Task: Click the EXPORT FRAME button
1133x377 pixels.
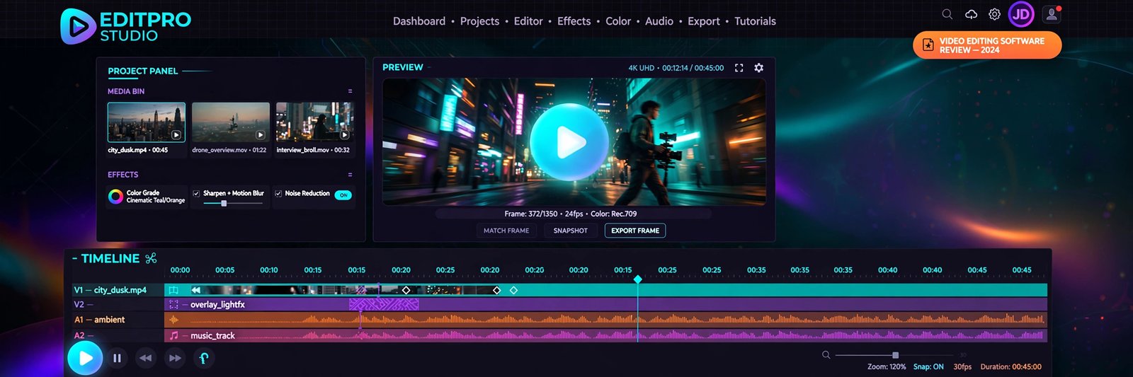Action: pyautogui.click(x=635, y=231)
